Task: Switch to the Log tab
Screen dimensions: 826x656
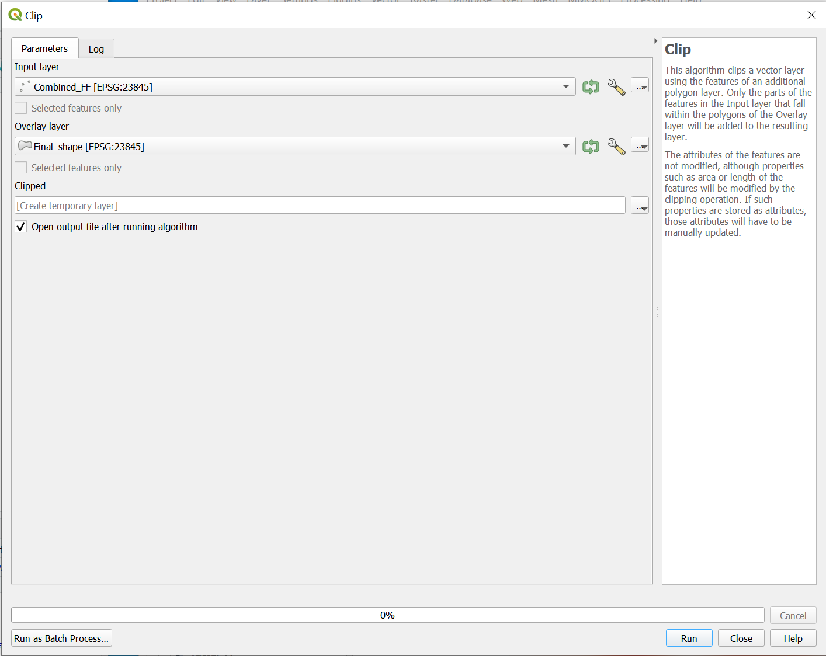Action: click(96, 49)
